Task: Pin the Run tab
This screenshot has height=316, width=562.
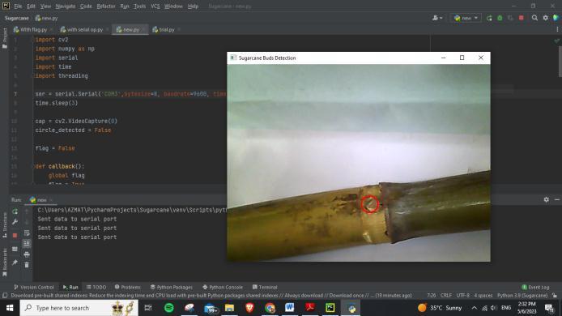Action: [15, 263]
